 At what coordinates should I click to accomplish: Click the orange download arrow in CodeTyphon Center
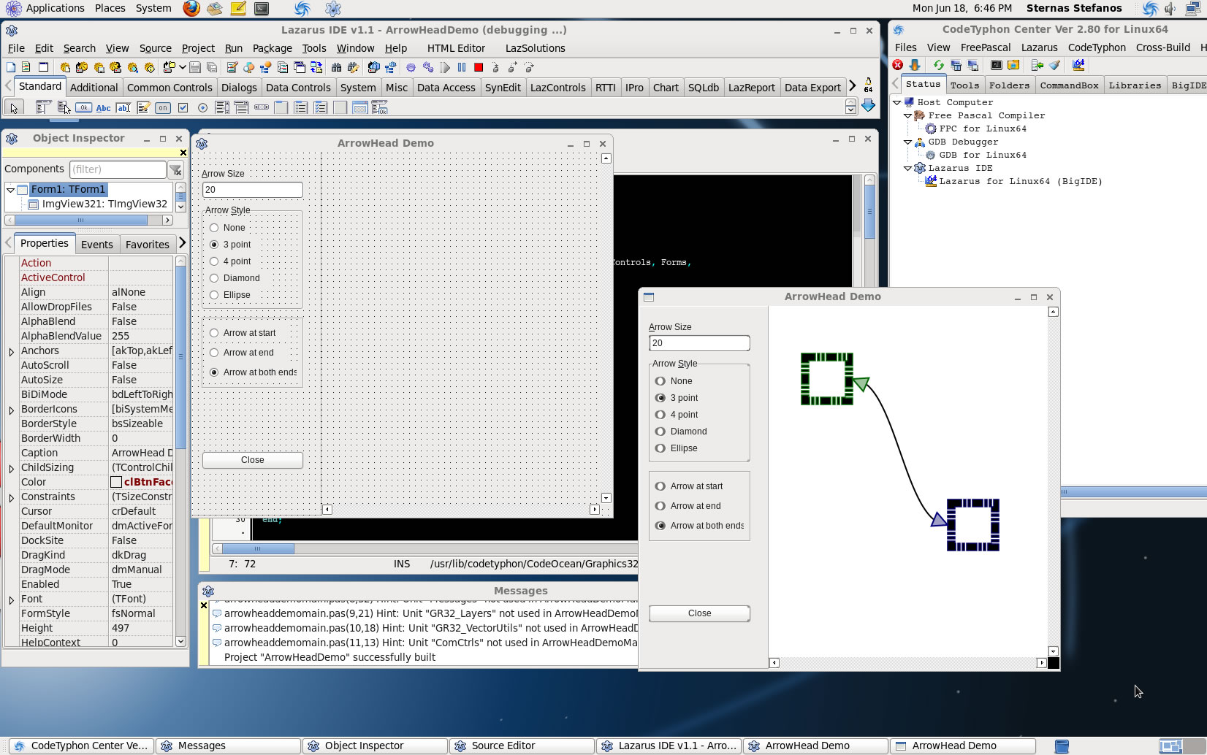pos(914,65)
